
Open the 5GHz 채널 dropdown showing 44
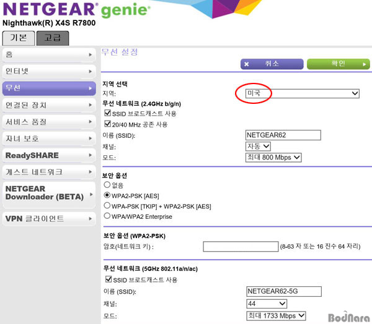pyautogui.click(x=267, y=304)
